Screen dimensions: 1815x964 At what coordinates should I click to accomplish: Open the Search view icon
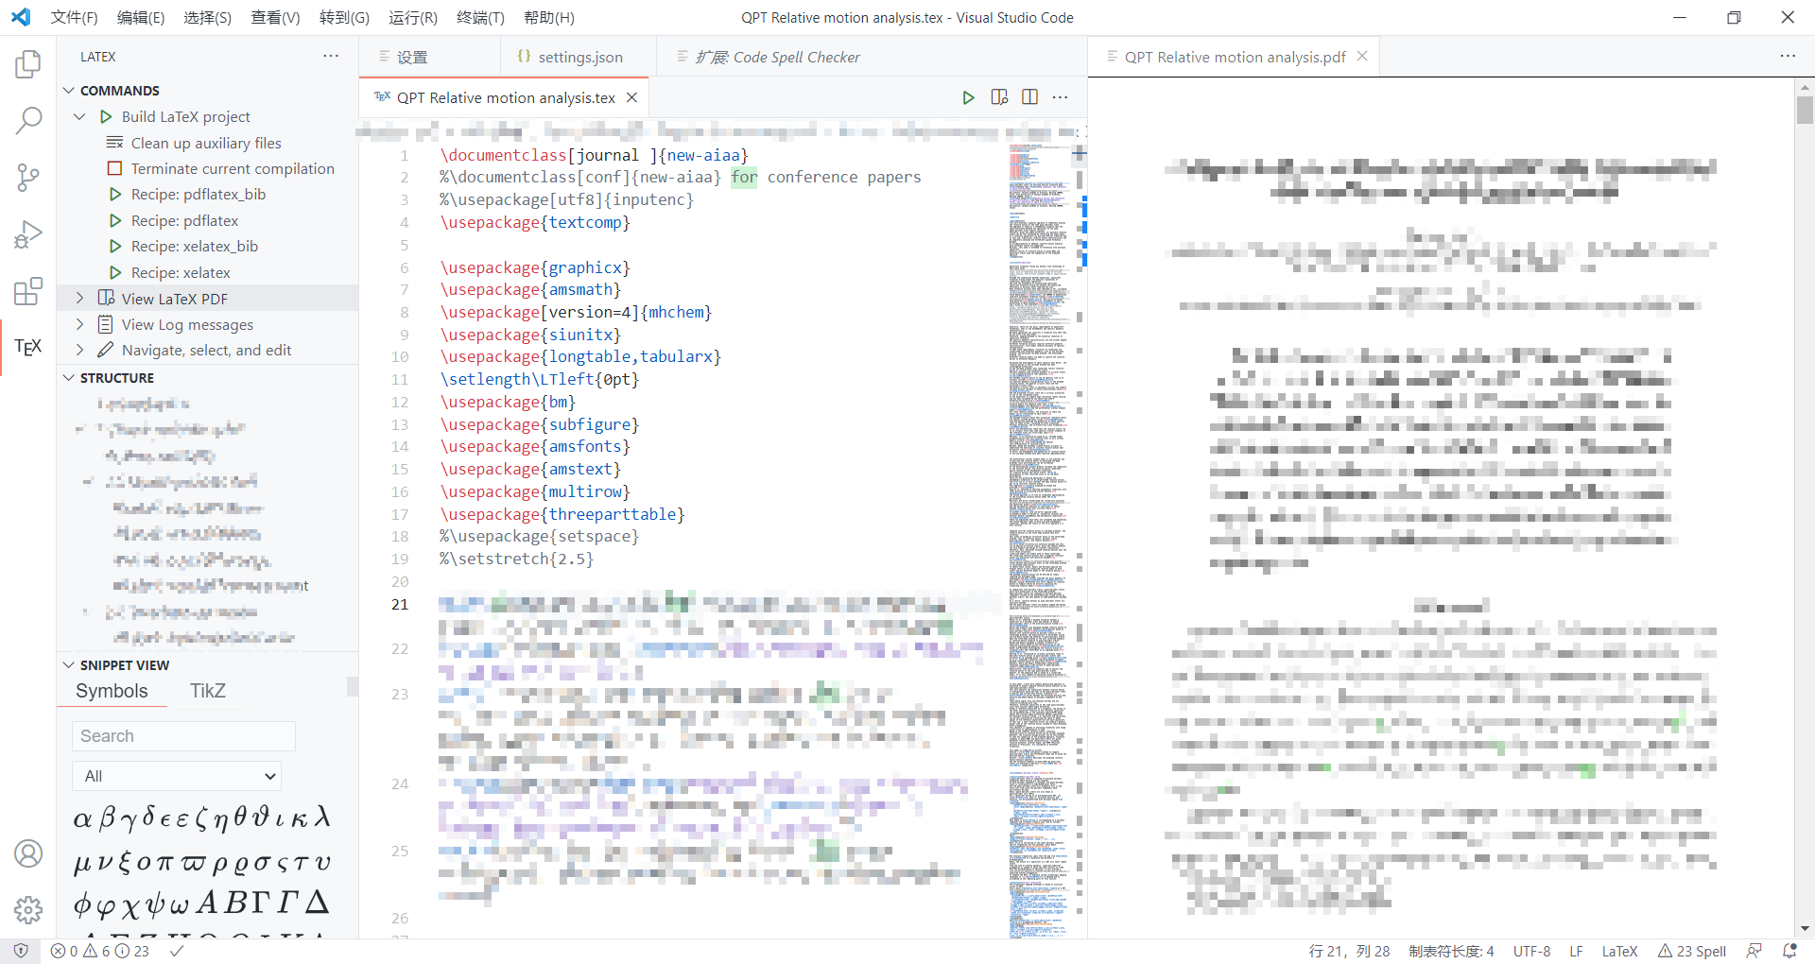pyautogui.click(x=27, y=121)
